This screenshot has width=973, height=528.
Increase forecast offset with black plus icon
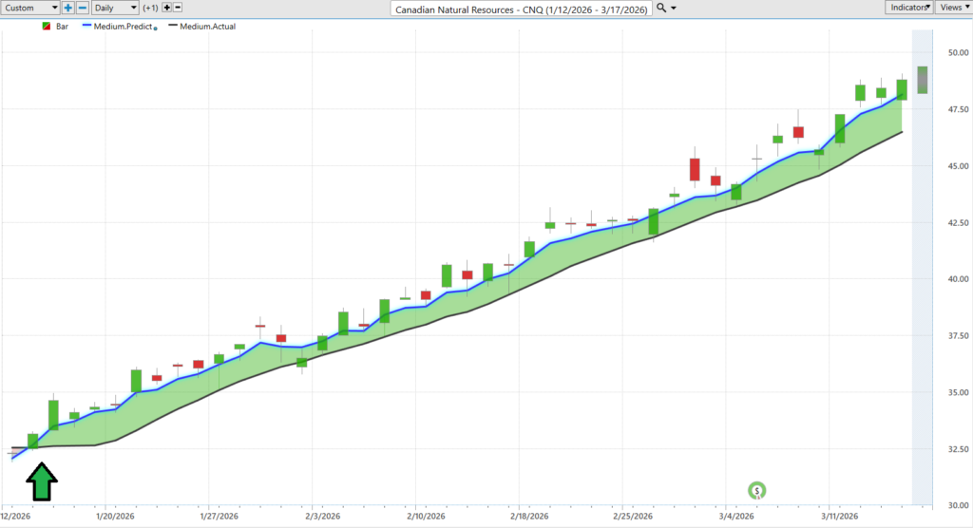(x=167, y=8)
